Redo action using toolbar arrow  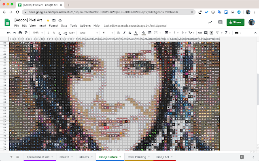pos(15,33)
